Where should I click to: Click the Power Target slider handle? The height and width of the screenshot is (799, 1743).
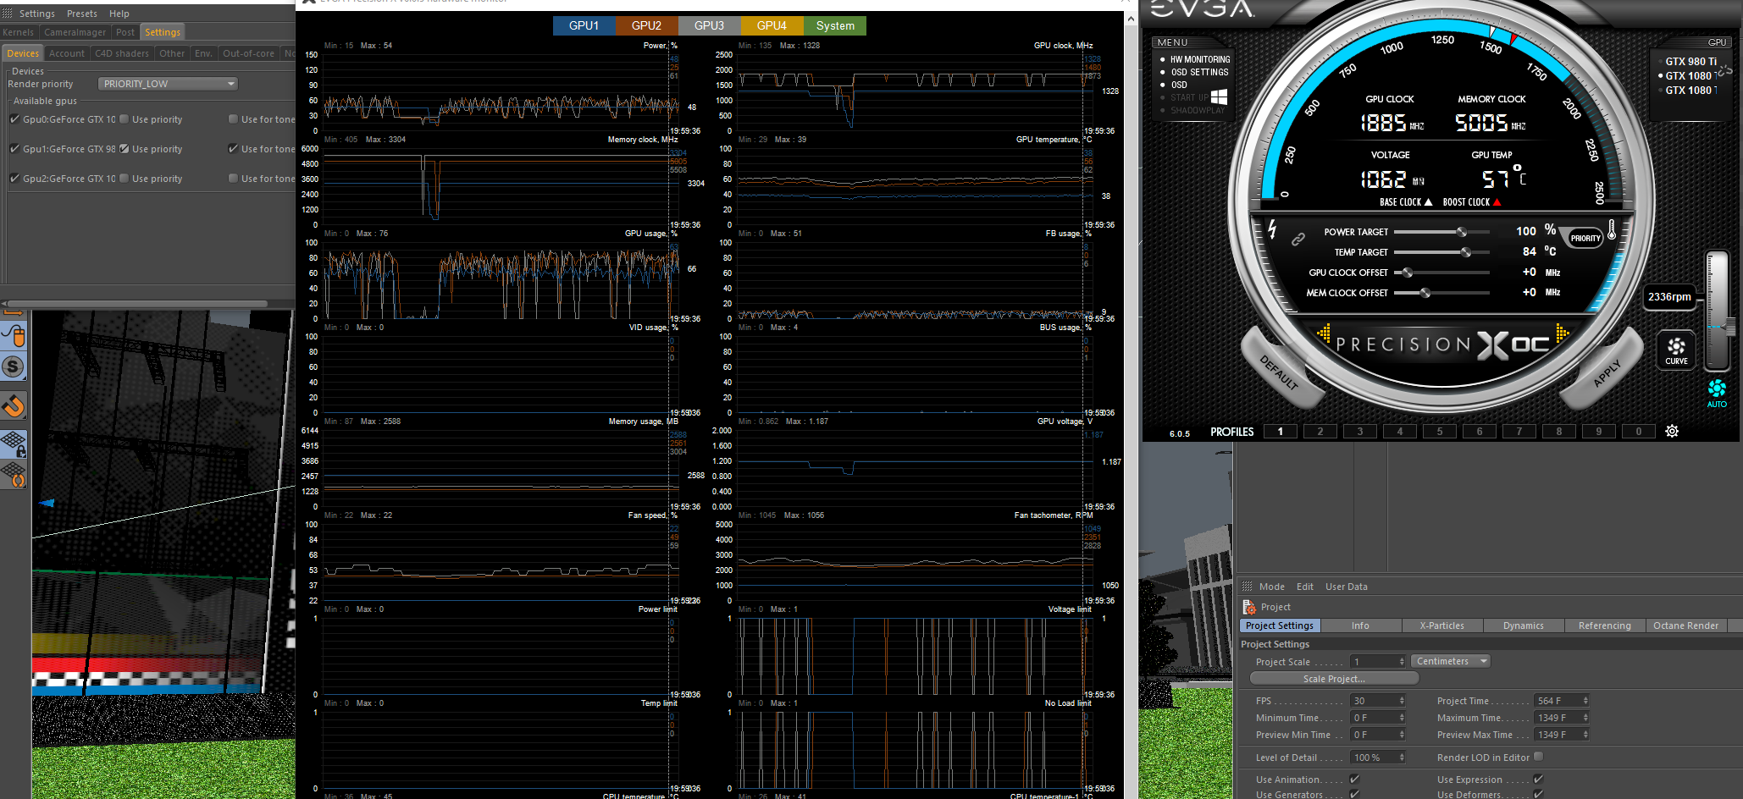[x=1461, y=232]
